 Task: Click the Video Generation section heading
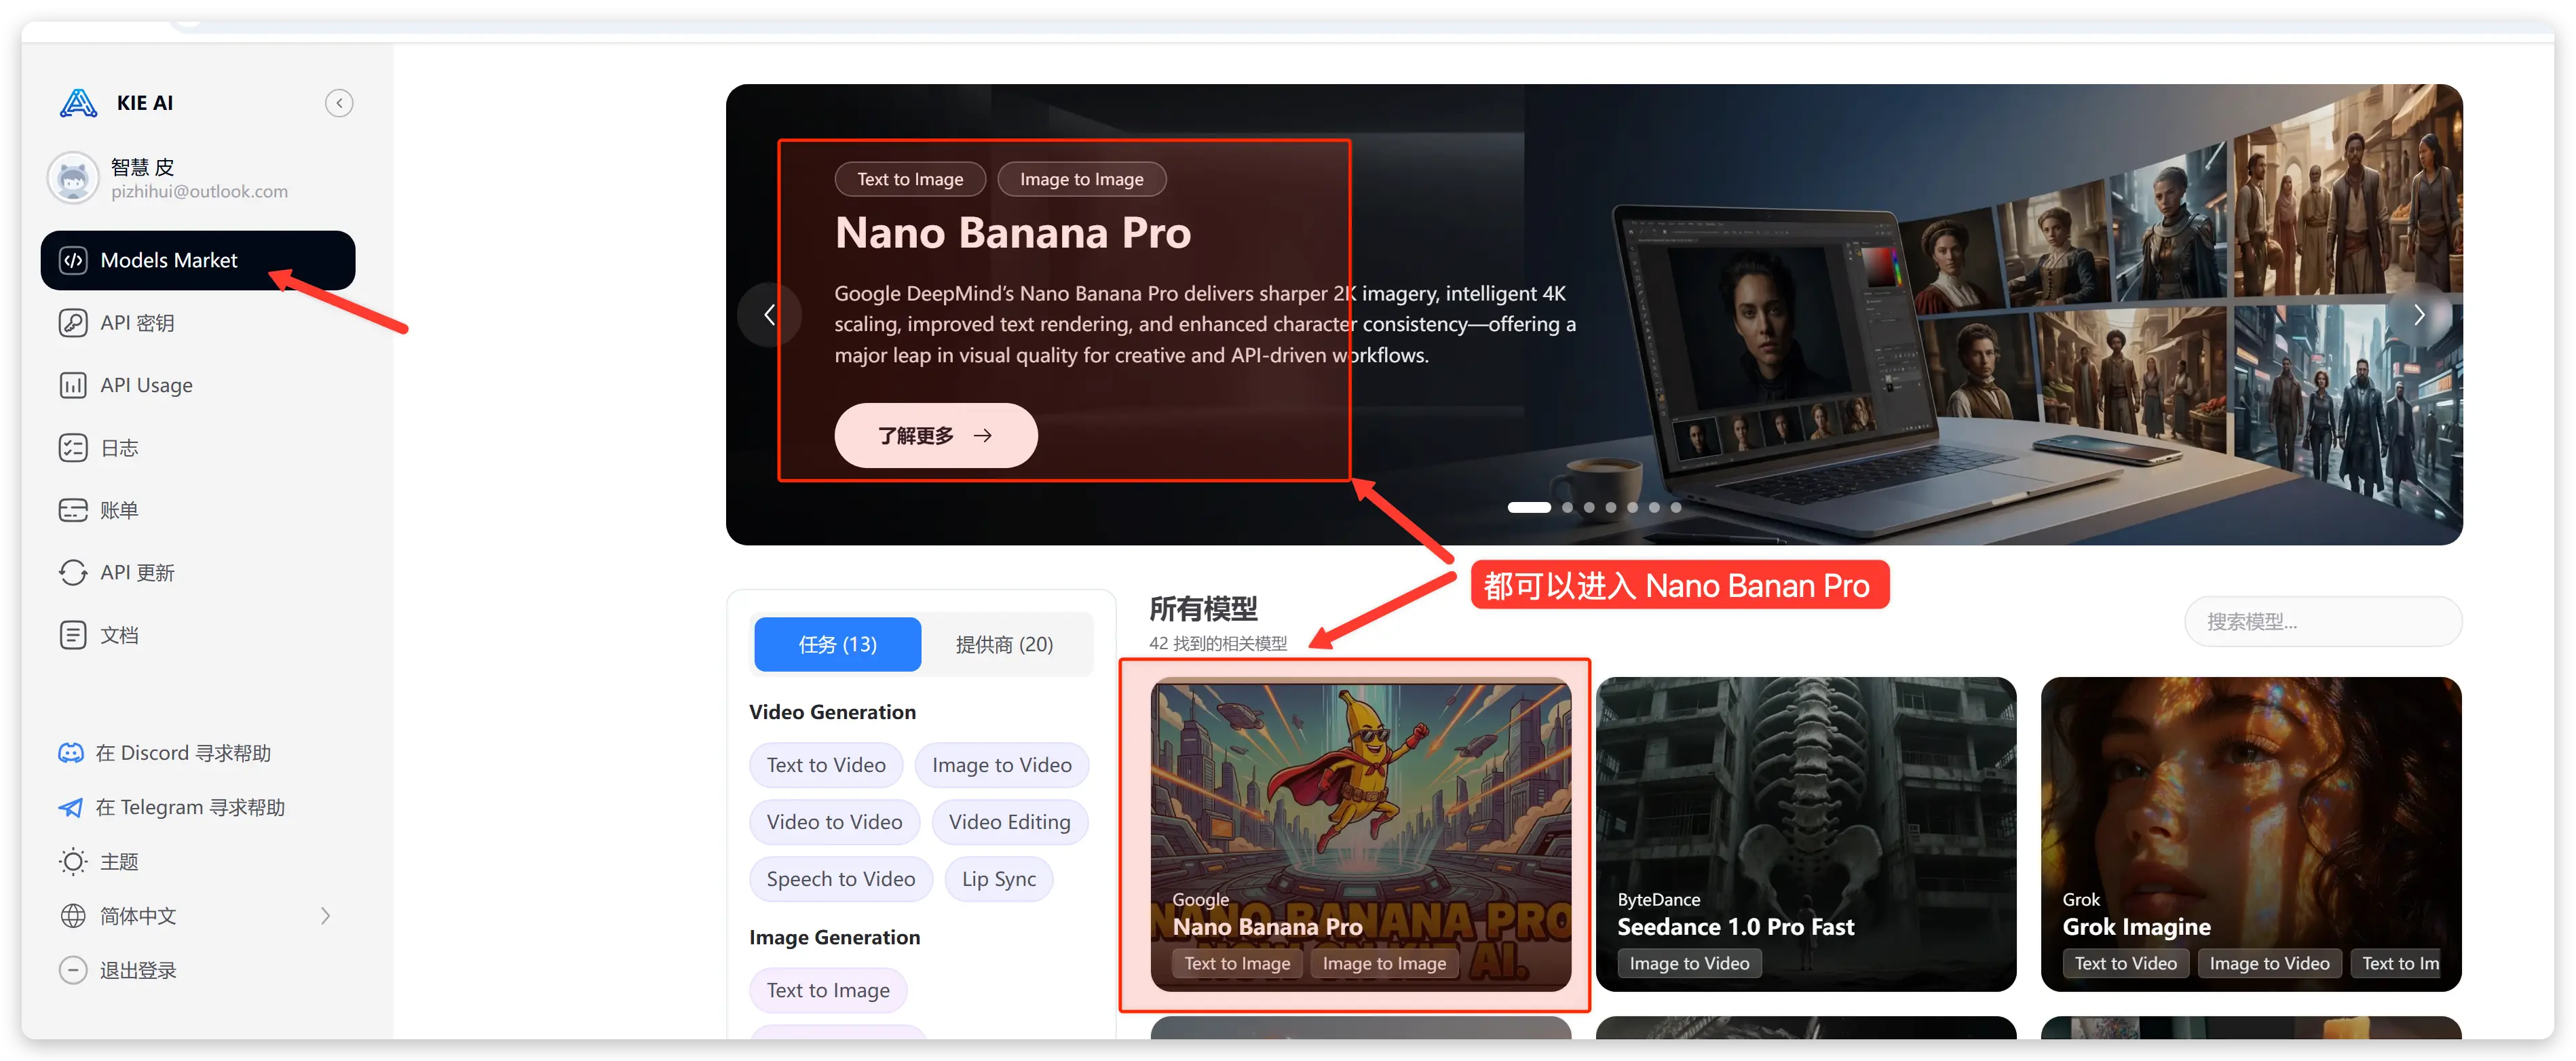tap(832, 713)
